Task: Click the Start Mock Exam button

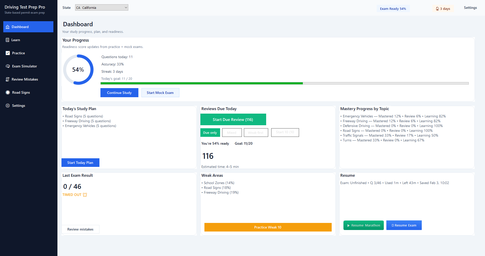Action: coord(160,93)
